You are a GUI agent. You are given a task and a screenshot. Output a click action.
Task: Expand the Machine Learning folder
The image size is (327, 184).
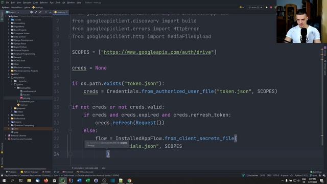click(x=9, y=67)
